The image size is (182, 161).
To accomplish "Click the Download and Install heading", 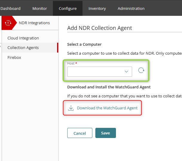I will [109, 87].
